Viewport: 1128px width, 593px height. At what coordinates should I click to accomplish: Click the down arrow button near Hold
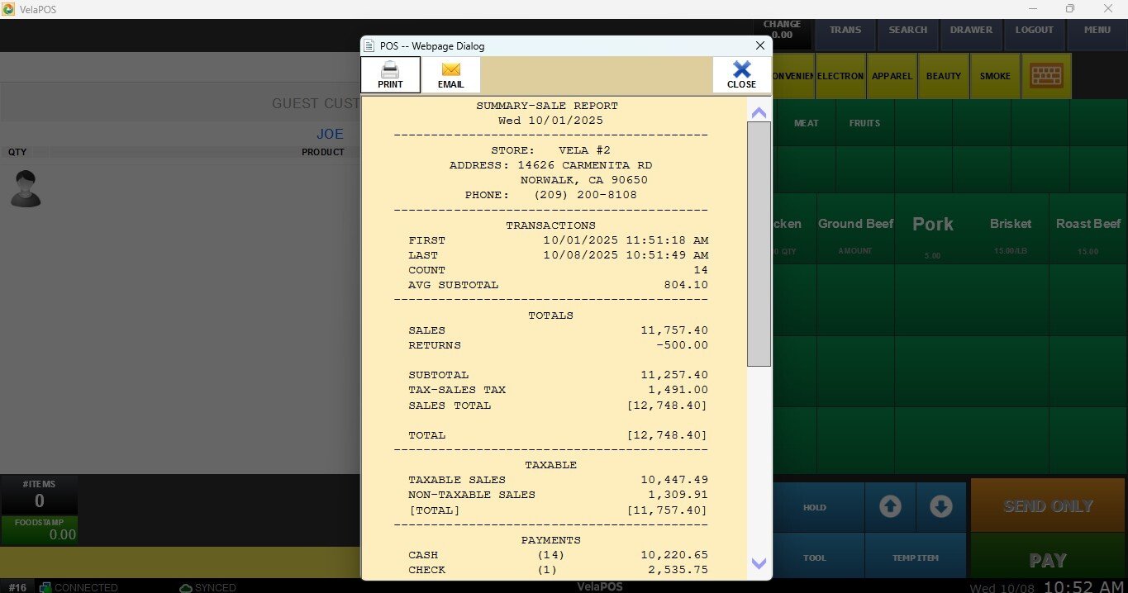click(x=940, y=506)
